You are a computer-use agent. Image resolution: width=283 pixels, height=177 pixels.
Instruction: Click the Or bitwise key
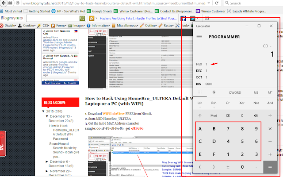(x=228, y=103)
